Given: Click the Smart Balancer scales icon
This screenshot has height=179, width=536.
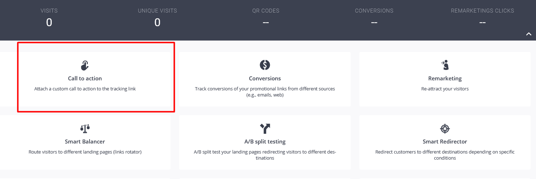Looking at the screenshot, I should click(x=85, y=128).
